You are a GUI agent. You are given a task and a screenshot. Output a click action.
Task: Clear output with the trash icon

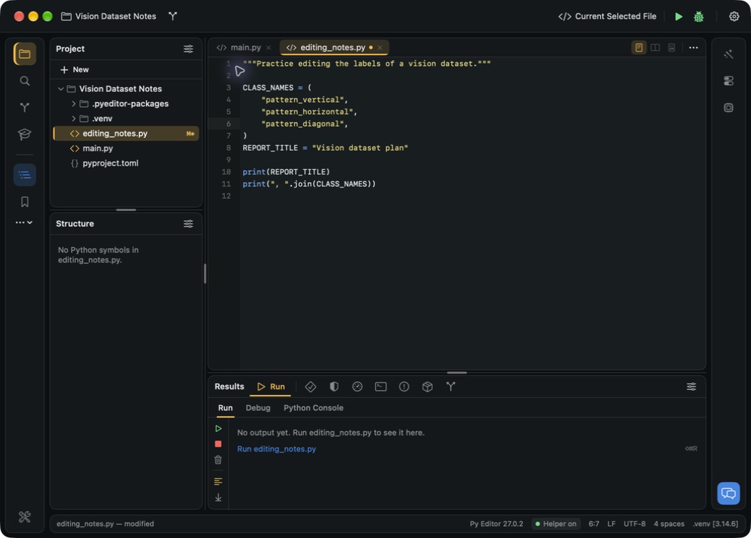[x=218, y=459]
